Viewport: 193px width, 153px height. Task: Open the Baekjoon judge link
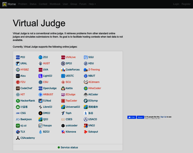[x=26, y=119]
